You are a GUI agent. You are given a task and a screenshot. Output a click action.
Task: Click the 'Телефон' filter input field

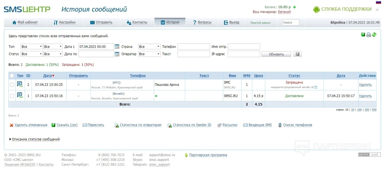[193, 47]
